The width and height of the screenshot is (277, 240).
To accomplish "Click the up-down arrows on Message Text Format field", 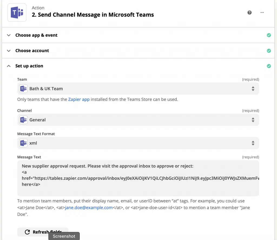I will (x=253, y=143).
